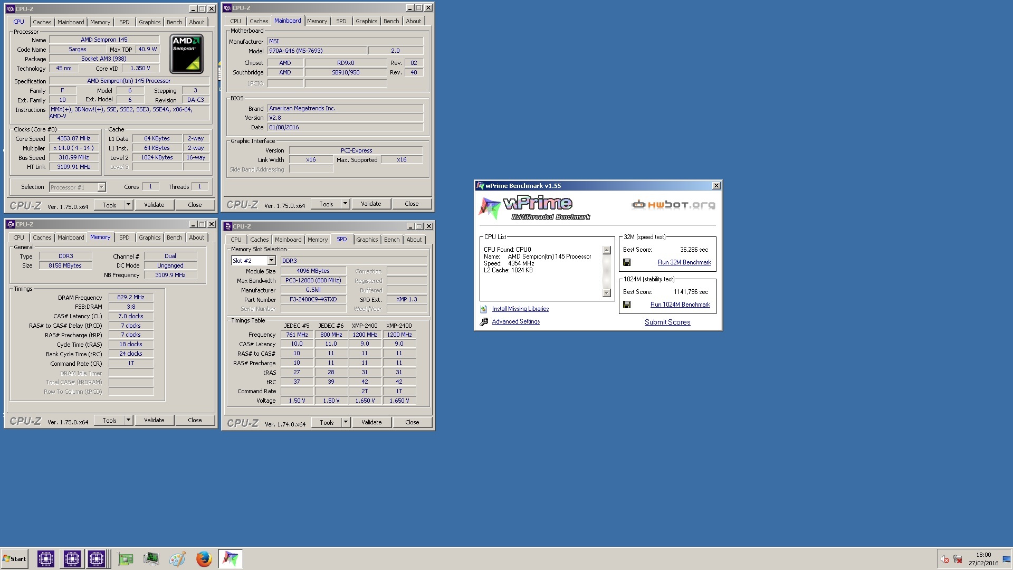Open the Start menu
The height and width of the screenshot is (570, 1013).
coord(14,559)
